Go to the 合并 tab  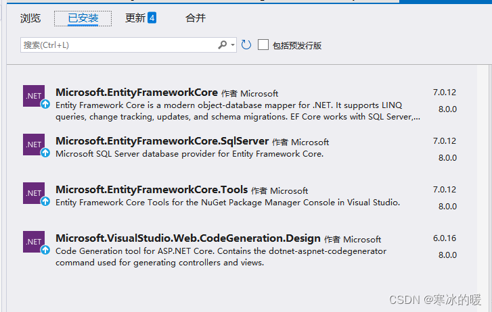click(196, 18)
